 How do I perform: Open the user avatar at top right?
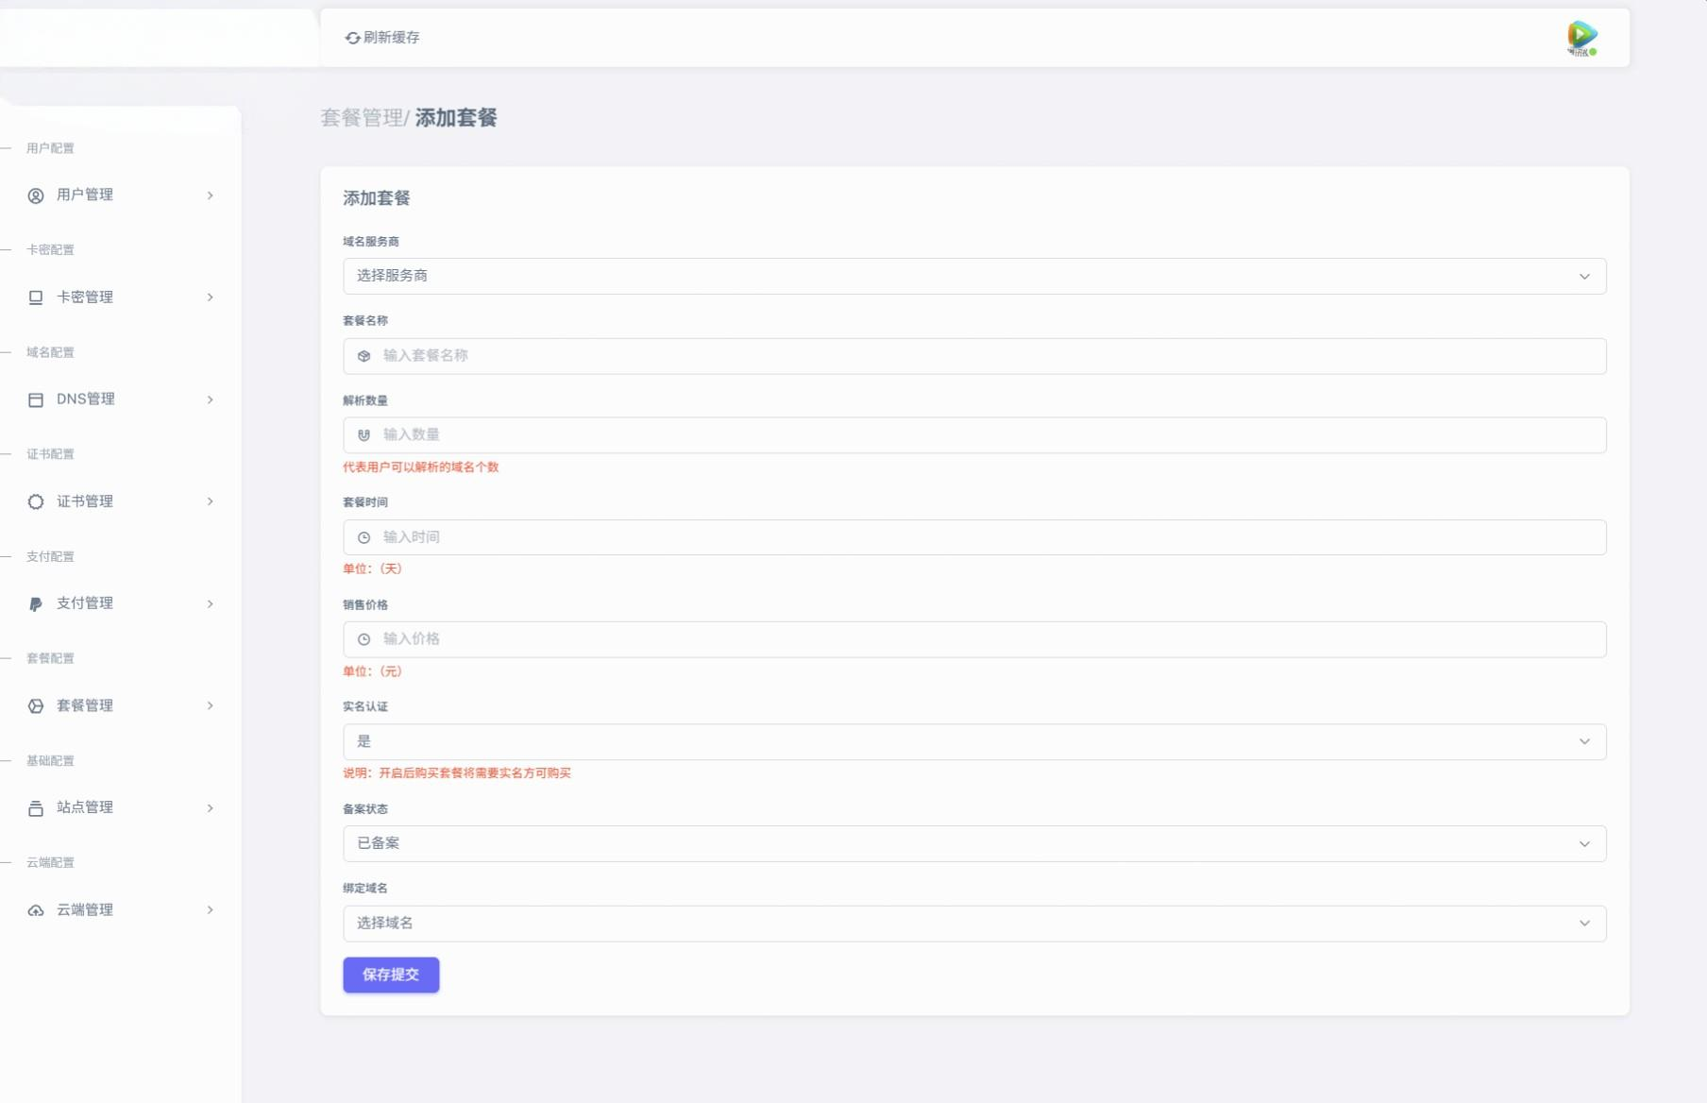click(x=1581, y=38)
